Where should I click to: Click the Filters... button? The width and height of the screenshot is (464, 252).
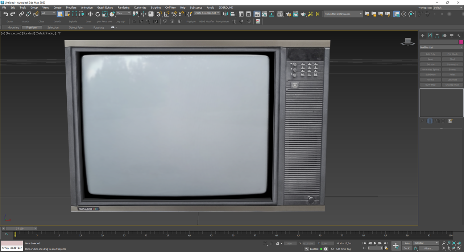(428, 248)
